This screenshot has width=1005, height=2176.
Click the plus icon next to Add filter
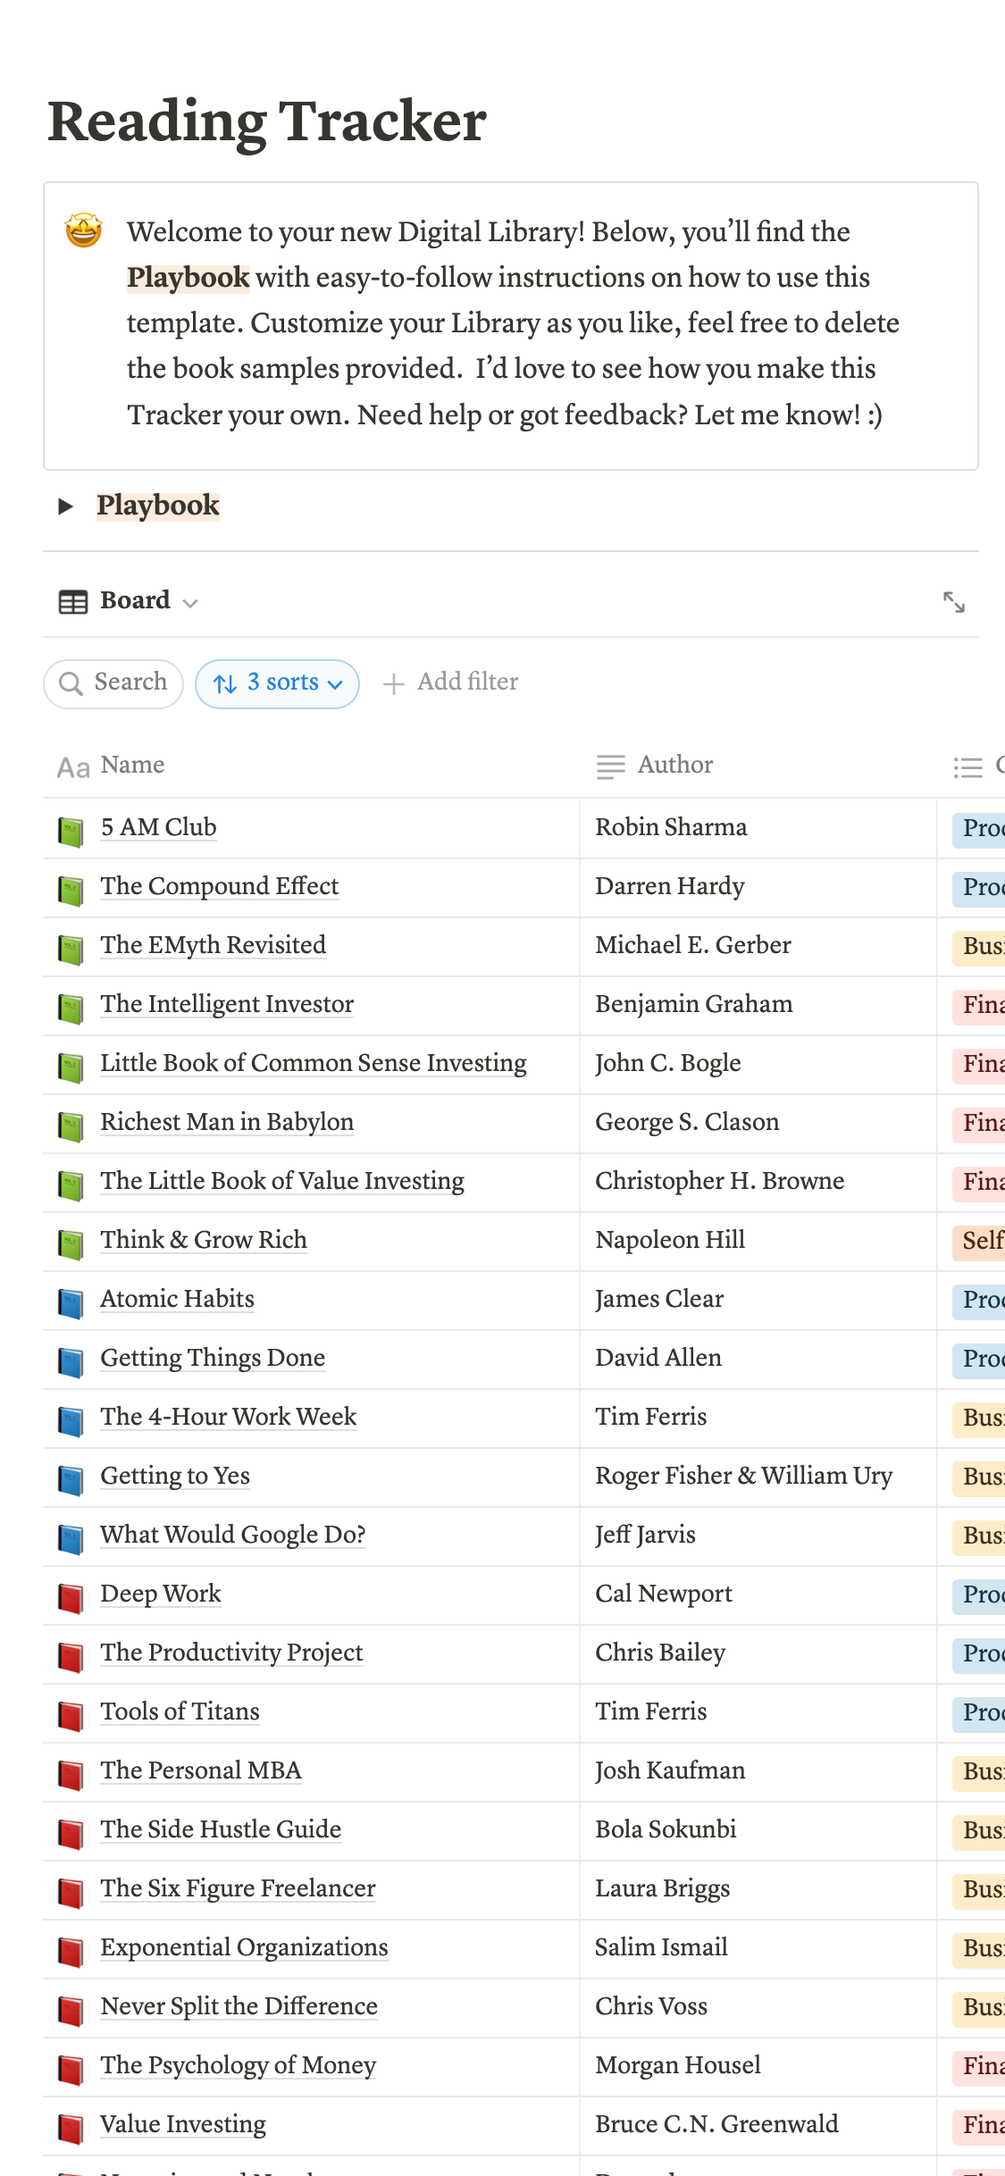(x=393, y=683)
